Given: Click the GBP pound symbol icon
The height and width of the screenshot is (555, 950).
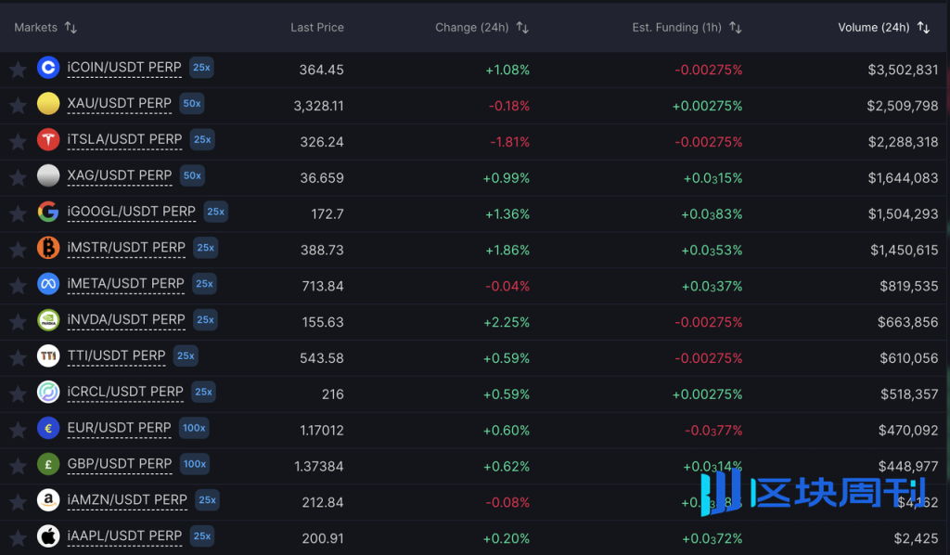Looking at the screenshot, I should tap(48, 464).
